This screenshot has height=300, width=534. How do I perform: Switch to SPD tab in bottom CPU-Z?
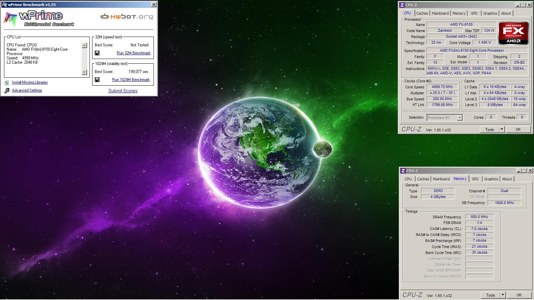coord(475,179)
